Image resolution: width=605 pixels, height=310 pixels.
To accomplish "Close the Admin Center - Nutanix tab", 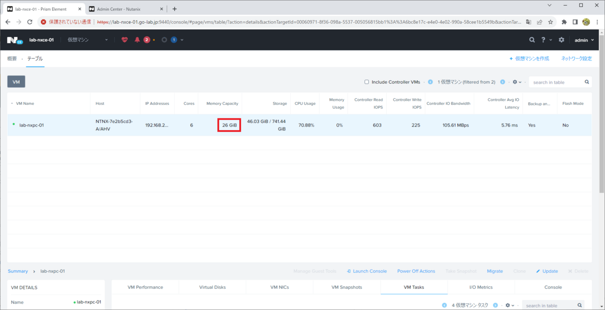I will (161, 9).
